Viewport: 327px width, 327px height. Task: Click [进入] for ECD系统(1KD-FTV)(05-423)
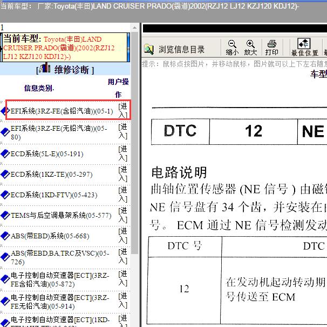[123, 195]
